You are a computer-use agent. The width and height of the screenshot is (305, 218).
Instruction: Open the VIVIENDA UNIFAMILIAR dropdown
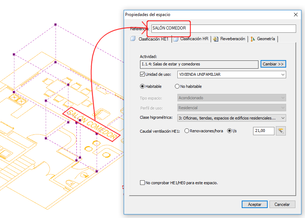pyautogui.click(x=231, y=75)
